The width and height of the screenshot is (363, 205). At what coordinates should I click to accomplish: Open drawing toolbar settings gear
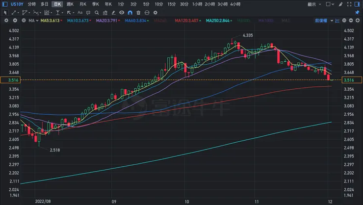(156, 13)
